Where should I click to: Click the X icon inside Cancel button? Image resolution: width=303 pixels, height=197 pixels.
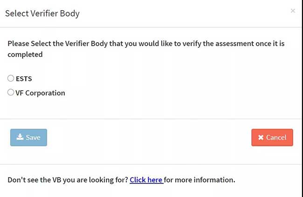pos(261,137)
